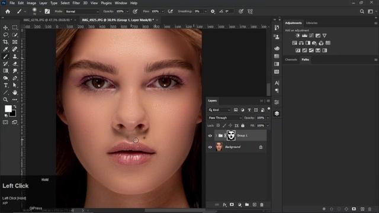Open the Smoothing value dropdown
Viewport: 379px width, 213px height.
[205, 11]
